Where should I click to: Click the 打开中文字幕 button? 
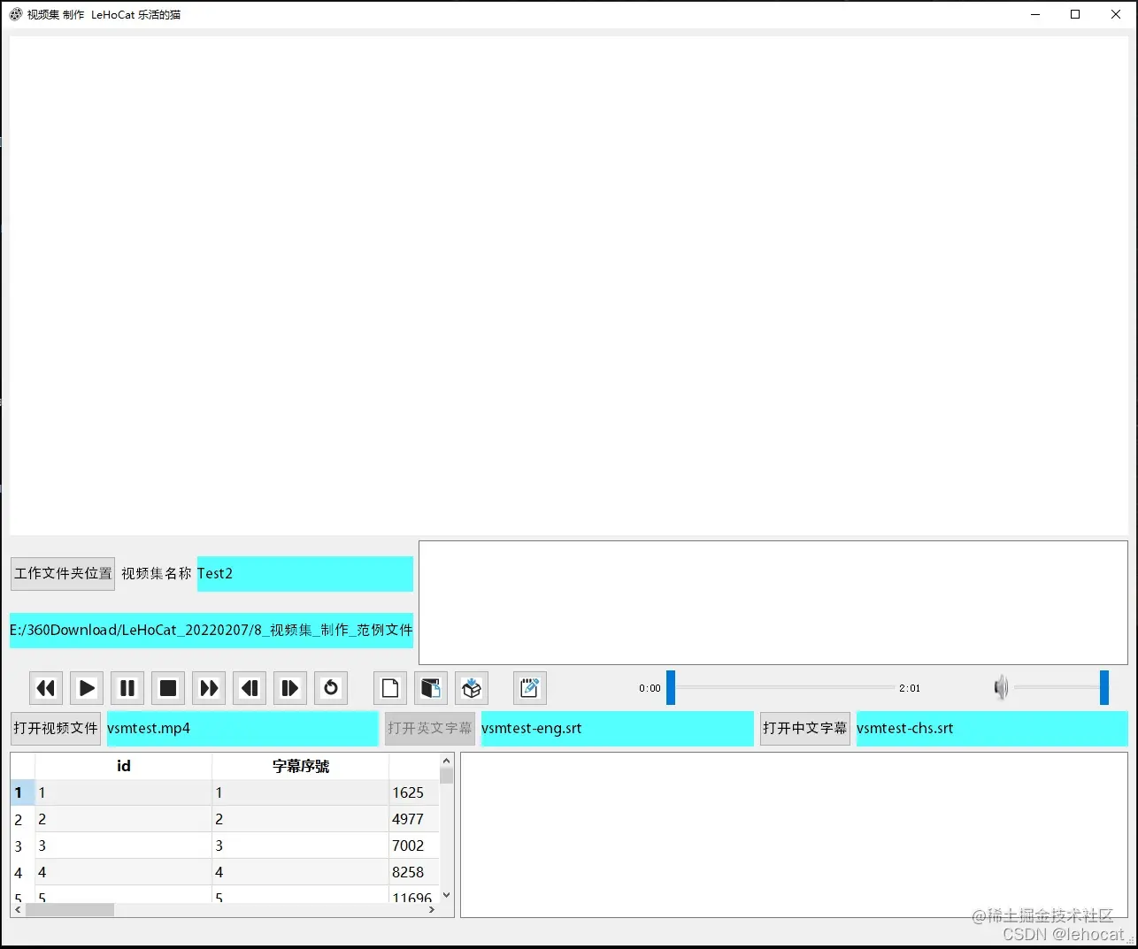click(x=805, y=728)
